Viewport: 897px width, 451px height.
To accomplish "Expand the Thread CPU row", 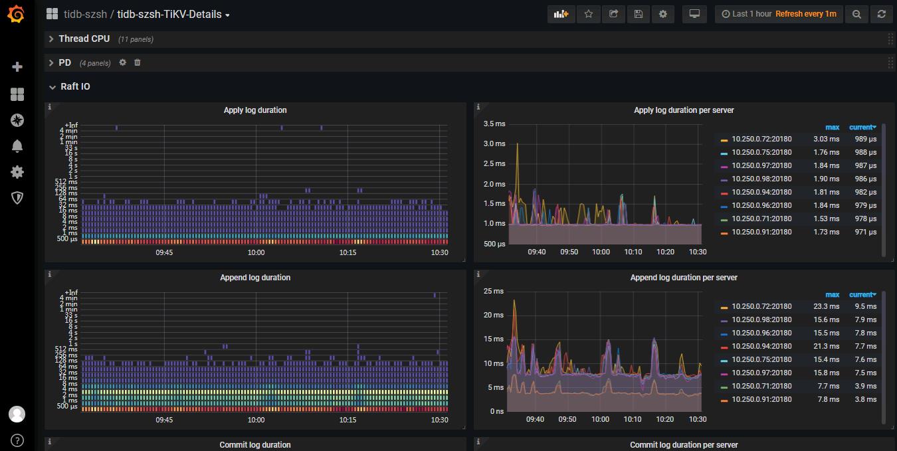I will point(83,39).
